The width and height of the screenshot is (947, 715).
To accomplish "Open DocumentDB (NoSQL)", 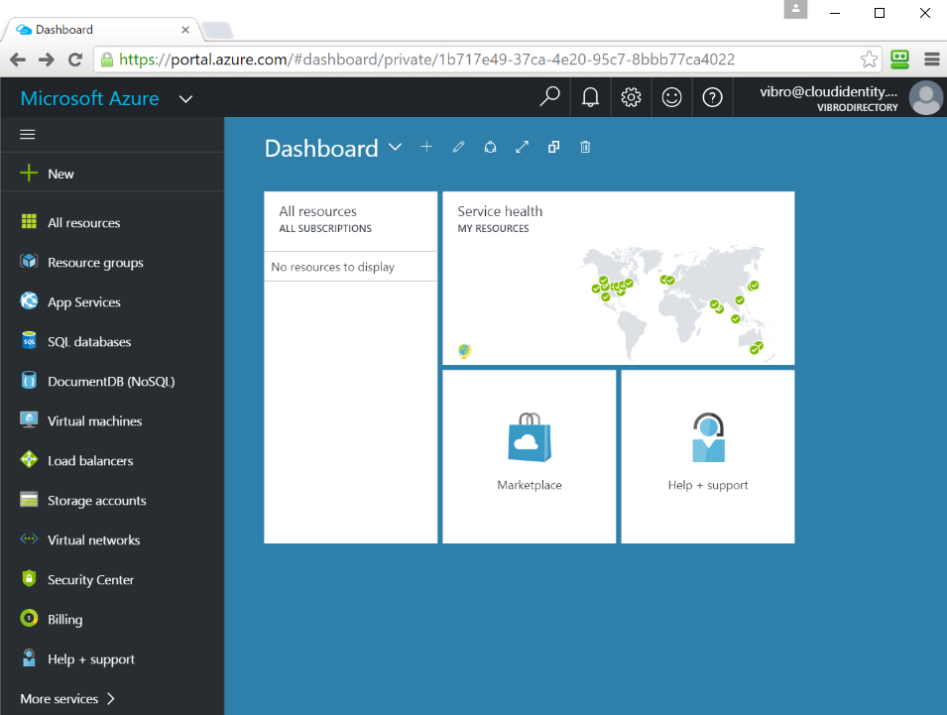I will pyautogui.click(x=112, y=381).
